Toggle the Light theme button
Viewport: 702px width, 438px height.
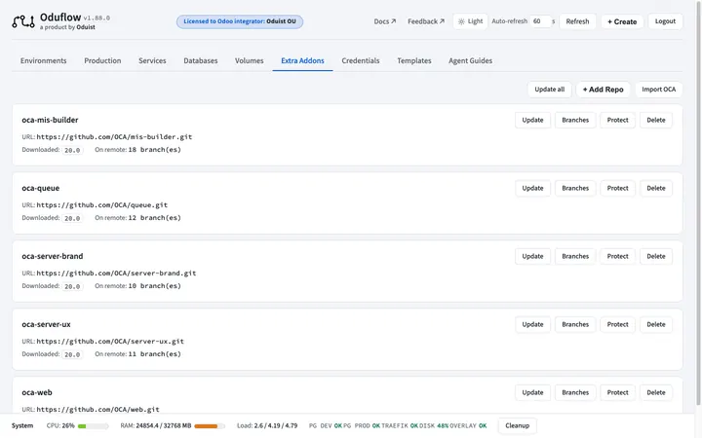(470, 21)
